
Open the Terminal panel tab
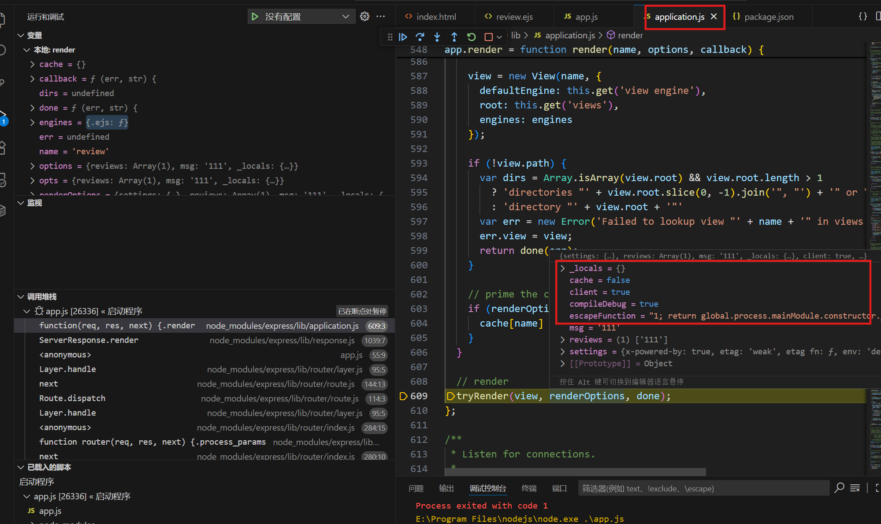(x=529, y=488)
